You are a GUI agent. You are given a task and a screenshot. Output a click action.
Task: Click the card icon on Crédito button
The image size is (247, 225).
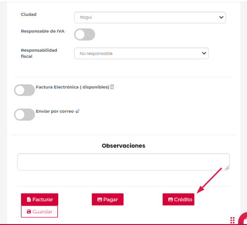pos(170,200)
